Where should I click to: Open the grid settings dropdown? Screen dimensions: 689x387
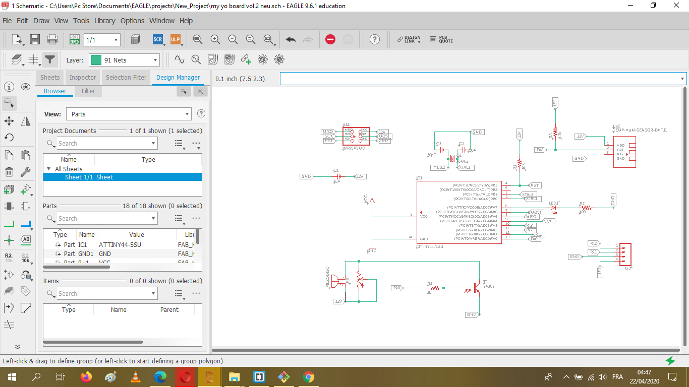(x=34, y=59)
